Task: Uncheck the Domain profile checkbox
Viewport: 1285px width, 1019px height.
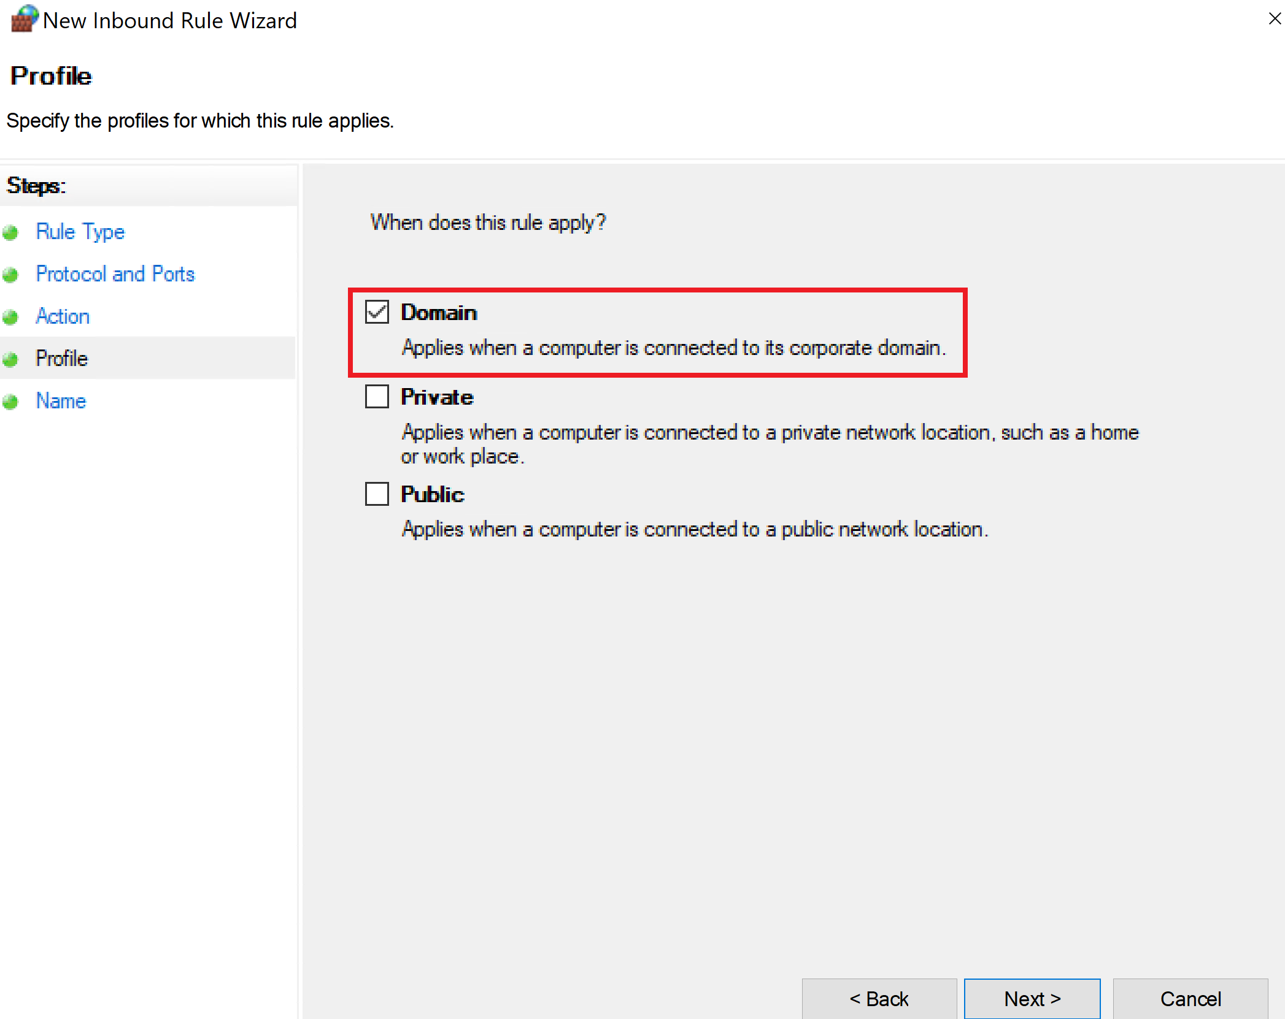Action: coord(377,312)
